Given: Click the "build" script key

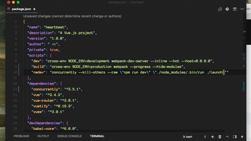Looking at the screenshot, I should (x=38, y=67).
